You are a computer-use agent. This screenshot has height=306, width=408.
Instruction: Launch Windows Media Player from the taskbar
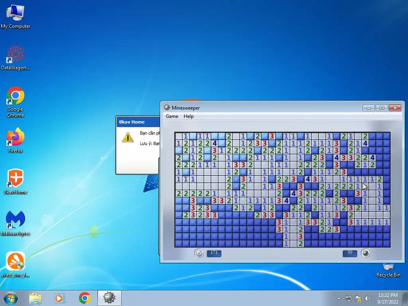59,298
